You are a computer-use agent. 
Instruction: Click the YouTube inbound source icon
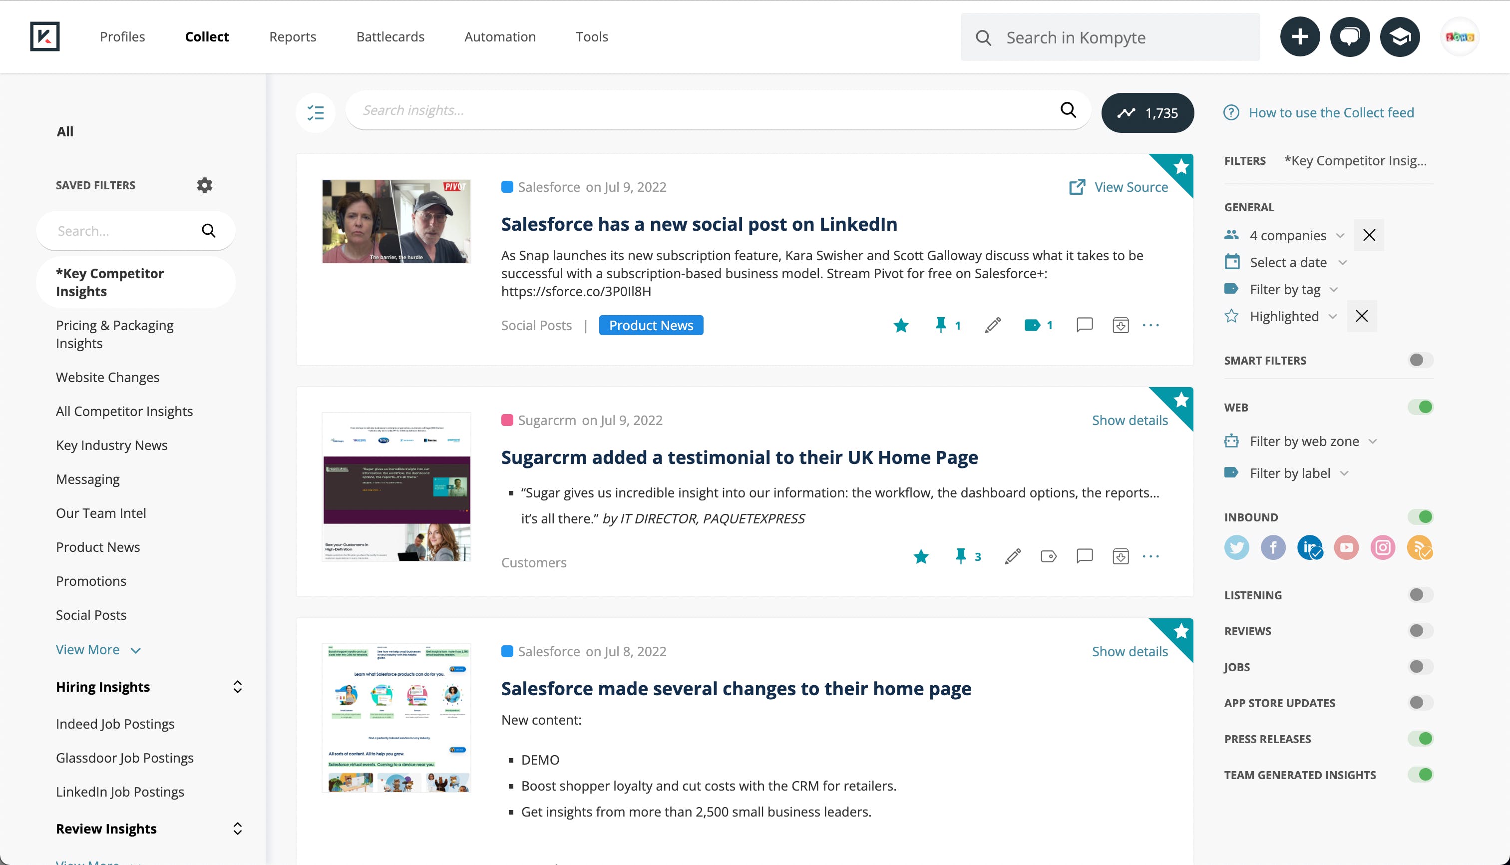pyautogui.click(x=1346, y=547)
